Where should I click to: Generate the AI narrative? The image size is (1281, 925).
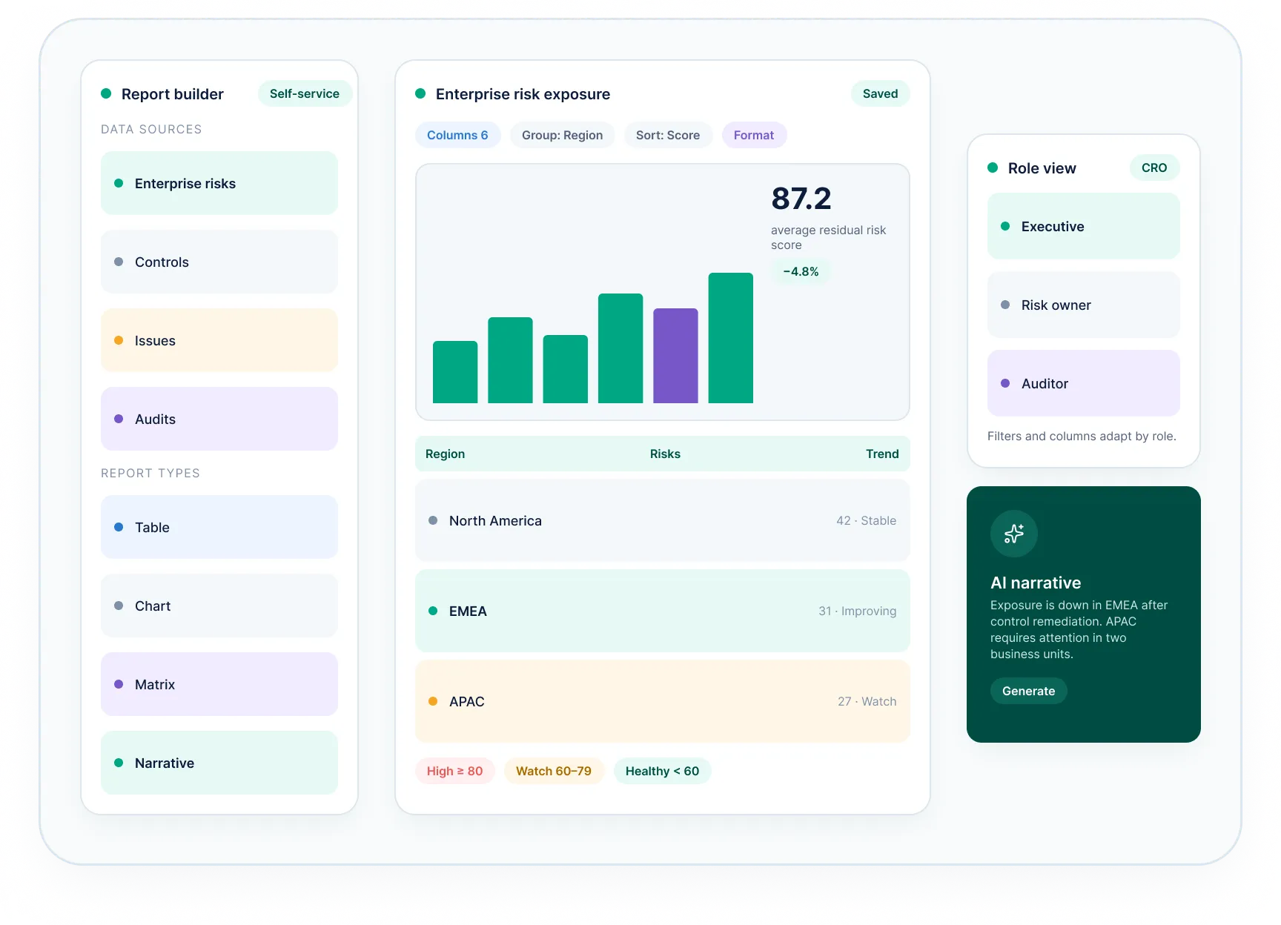pyautogui.click(x=1028, y=691)
